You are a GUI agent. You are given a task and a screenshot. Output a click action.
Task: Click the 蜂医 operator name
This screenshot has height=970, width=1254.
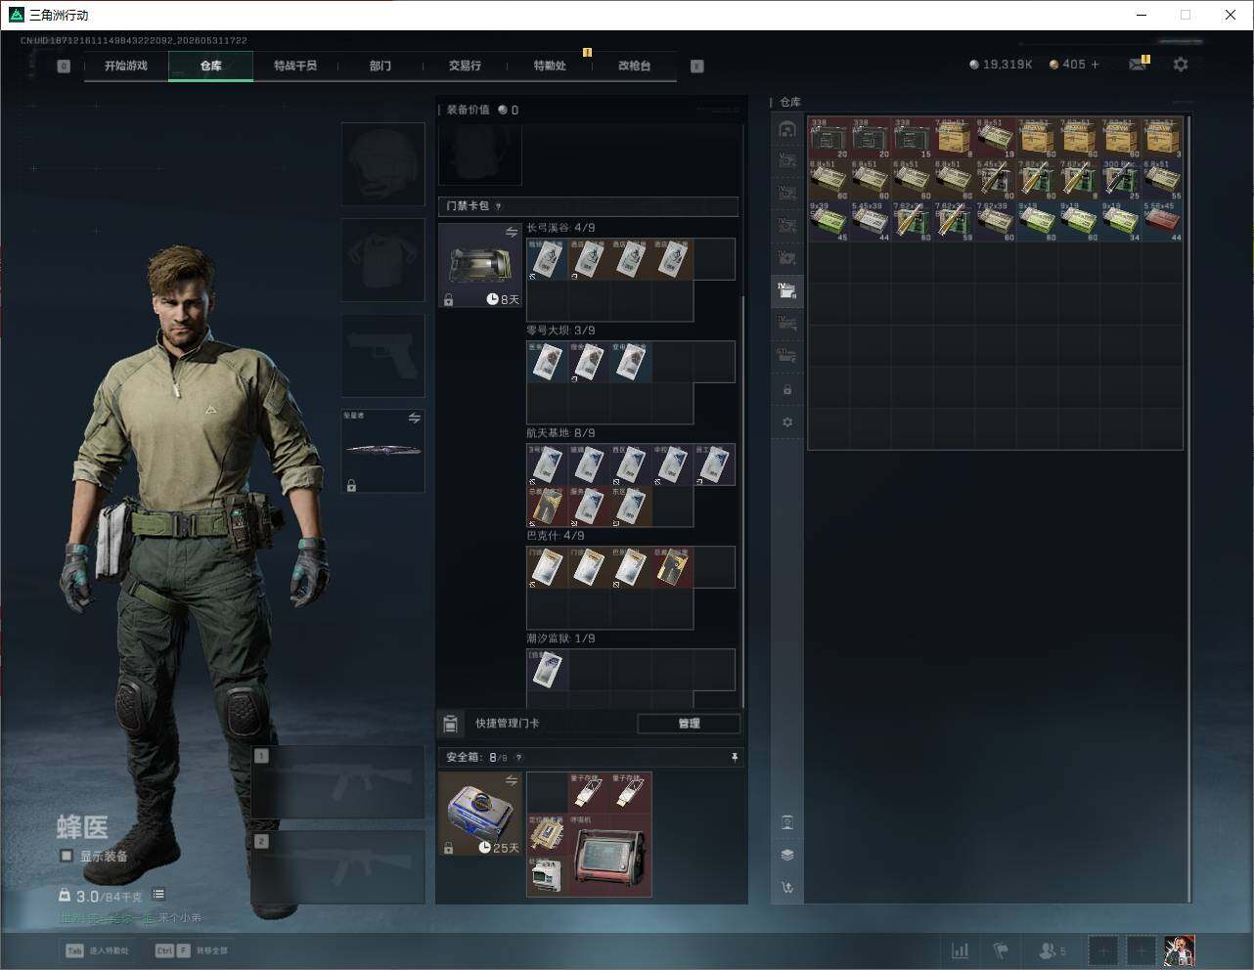[82, 827]
